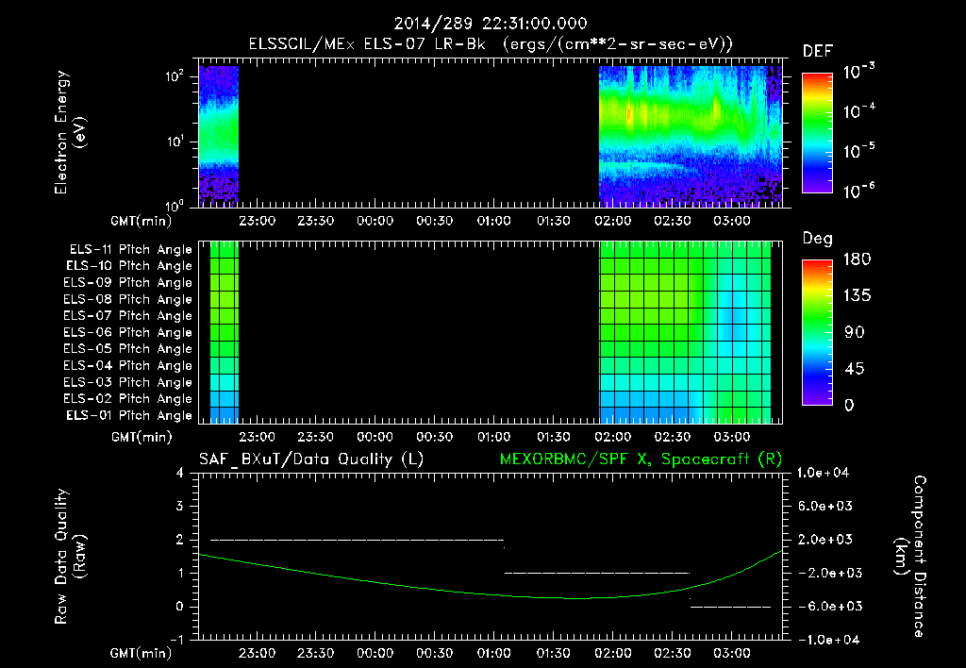
Task: Click the Component Distance (km) axis label
Action: [910, 557]
